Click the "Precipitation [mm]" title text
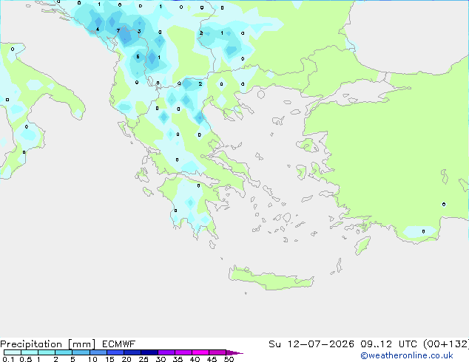Screen dimensions: 469x362 tap(48, 344)
